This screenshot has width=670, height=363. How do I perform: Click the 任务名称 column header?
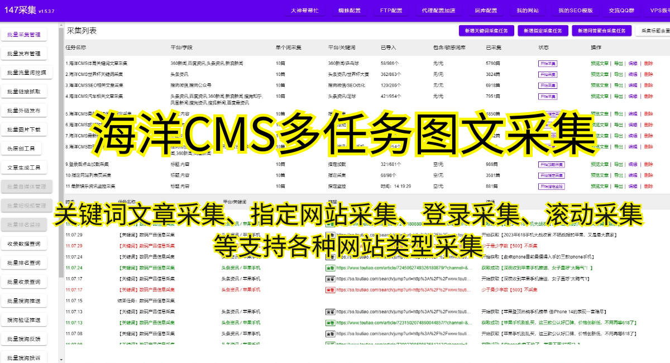point(75,47)
